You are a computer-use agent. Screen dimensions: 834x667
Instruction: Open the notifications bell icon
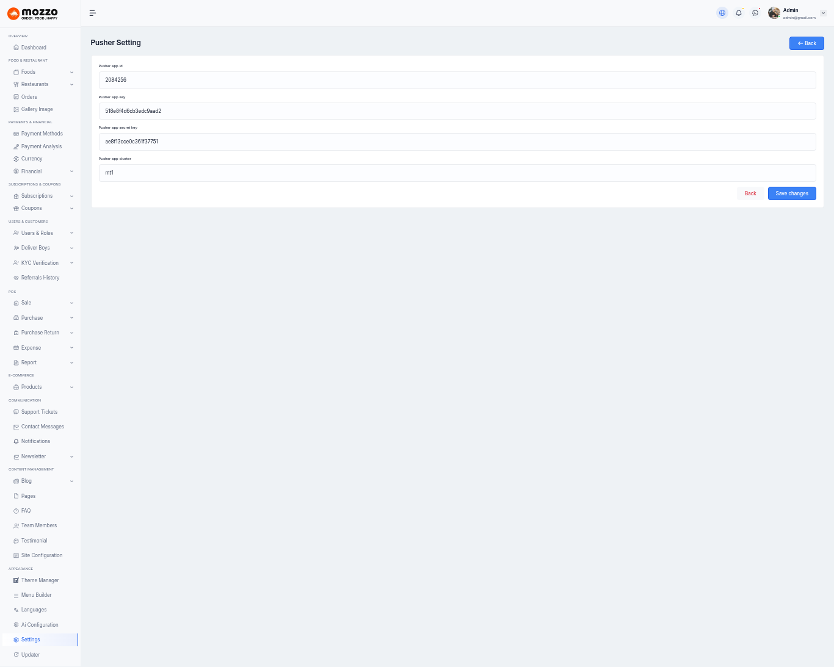pyautogui.click(x=739, y=13)
